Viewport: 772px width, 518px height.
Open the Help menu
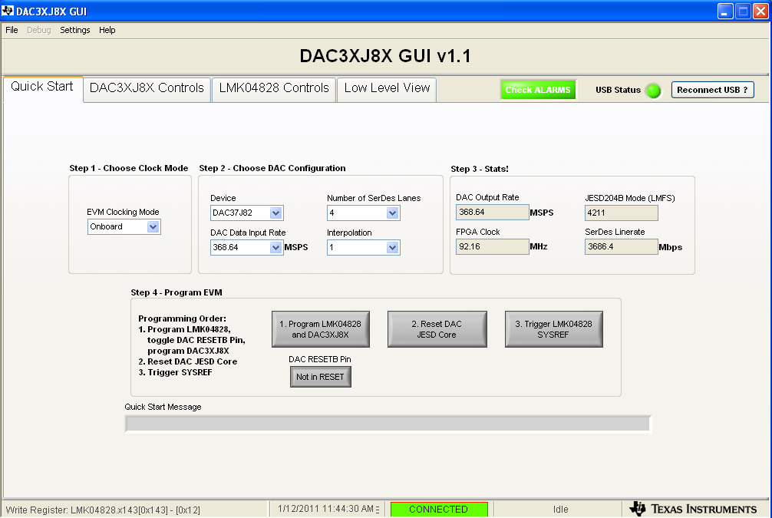pos(107,30)
